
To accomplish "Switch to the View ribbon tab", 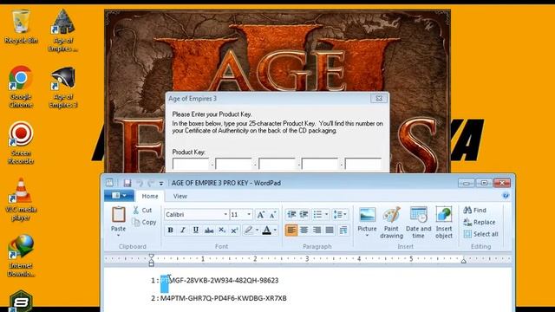I will (x=180, y=196).
